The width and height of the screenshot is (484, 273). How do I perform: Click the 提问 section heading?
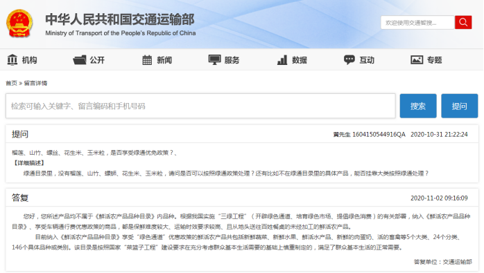pyautogui.click(x=20, y=134)
